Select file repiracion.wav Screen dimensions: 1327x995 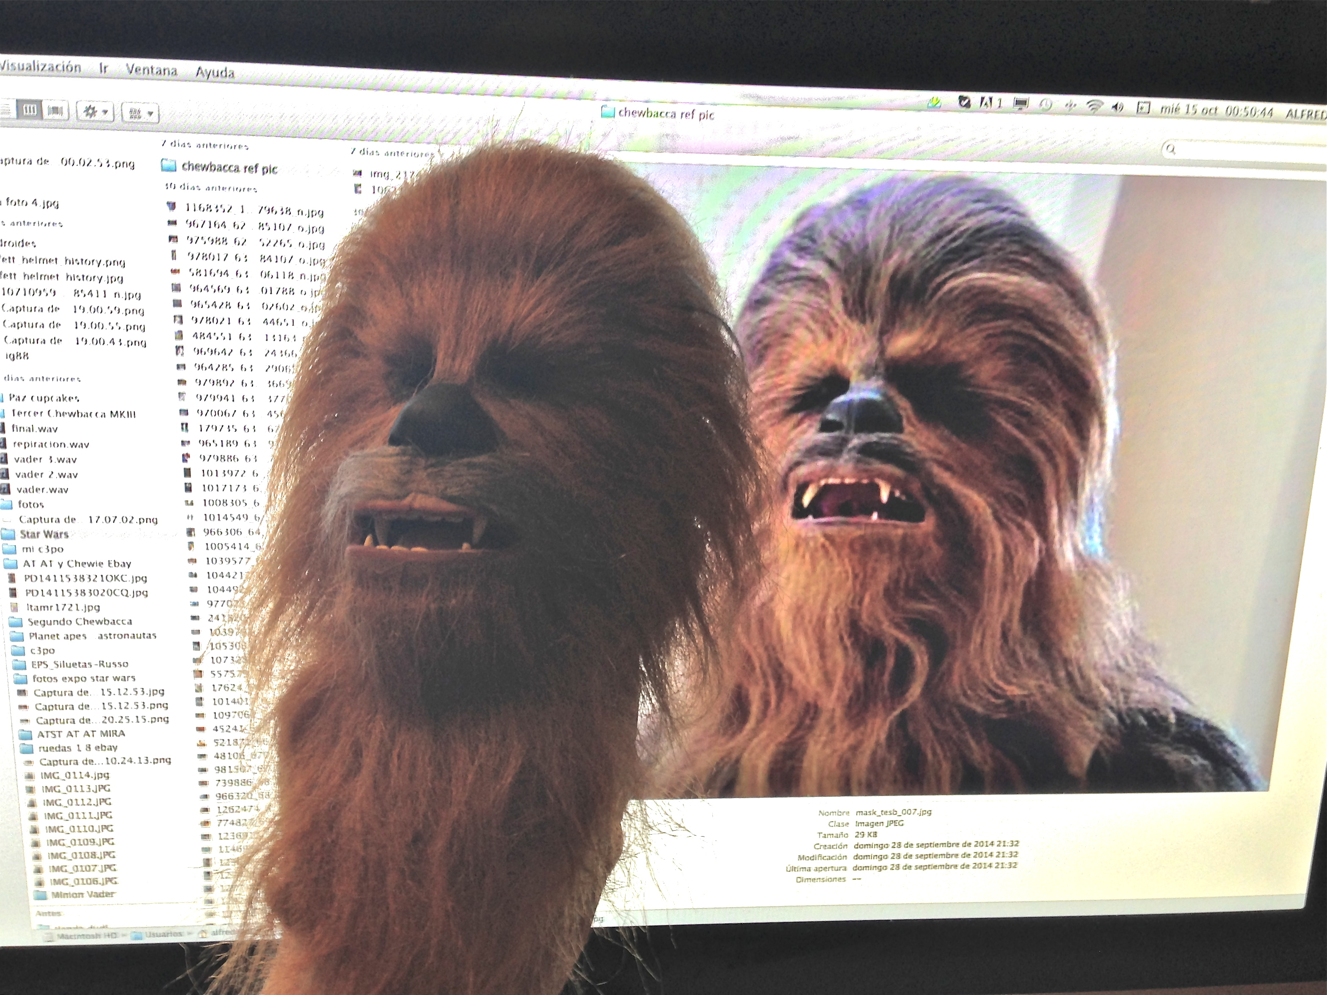[45, 444]
